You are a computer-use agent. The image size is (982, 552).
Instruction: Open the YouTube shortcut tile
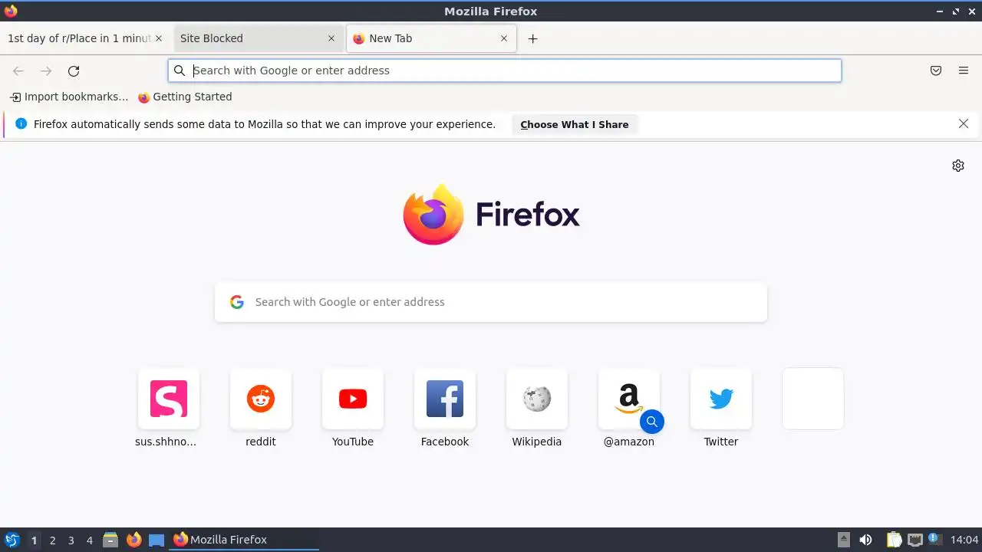coord(353,399)
